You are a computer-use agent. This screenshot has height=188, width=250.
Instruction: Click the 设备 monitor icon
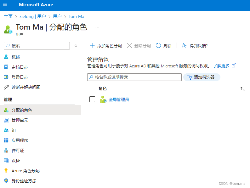6,160
